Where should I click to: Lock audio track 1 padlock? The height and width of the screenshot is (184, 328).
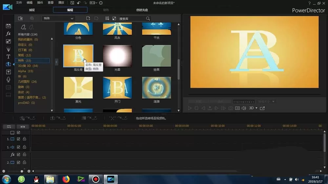(x=25, y=147)
